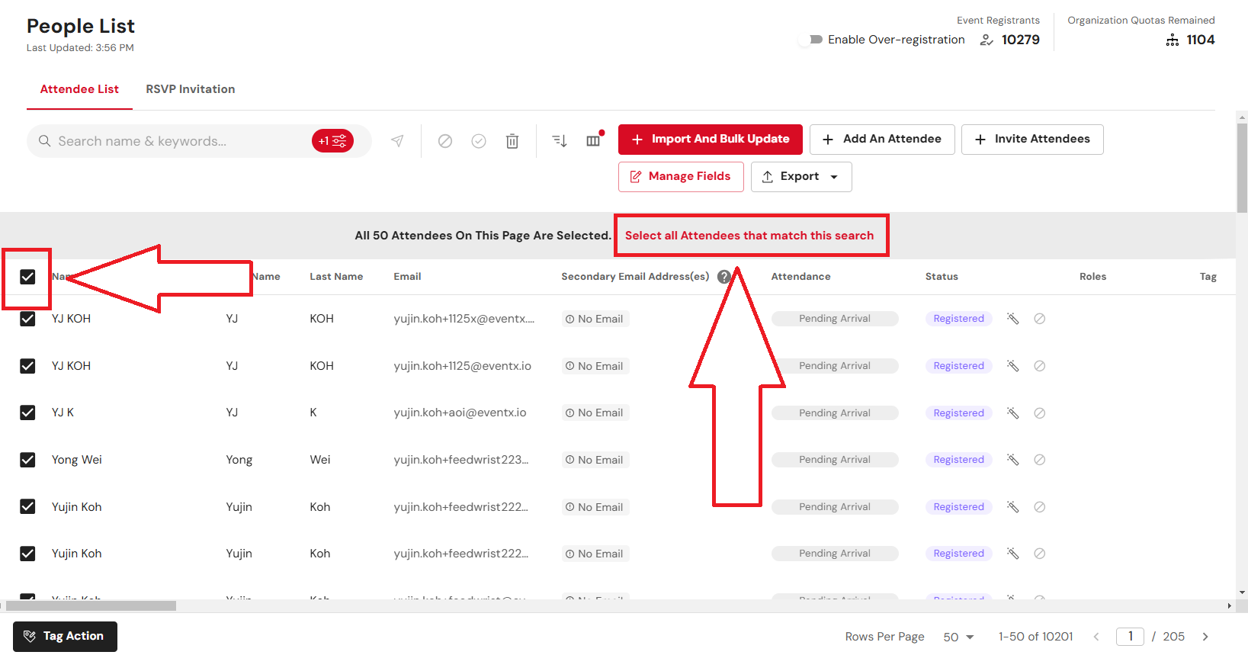The height and width of the screenshot is (655, 1248).
Task: Click Import And Bulk Update button
Action: 711,140
